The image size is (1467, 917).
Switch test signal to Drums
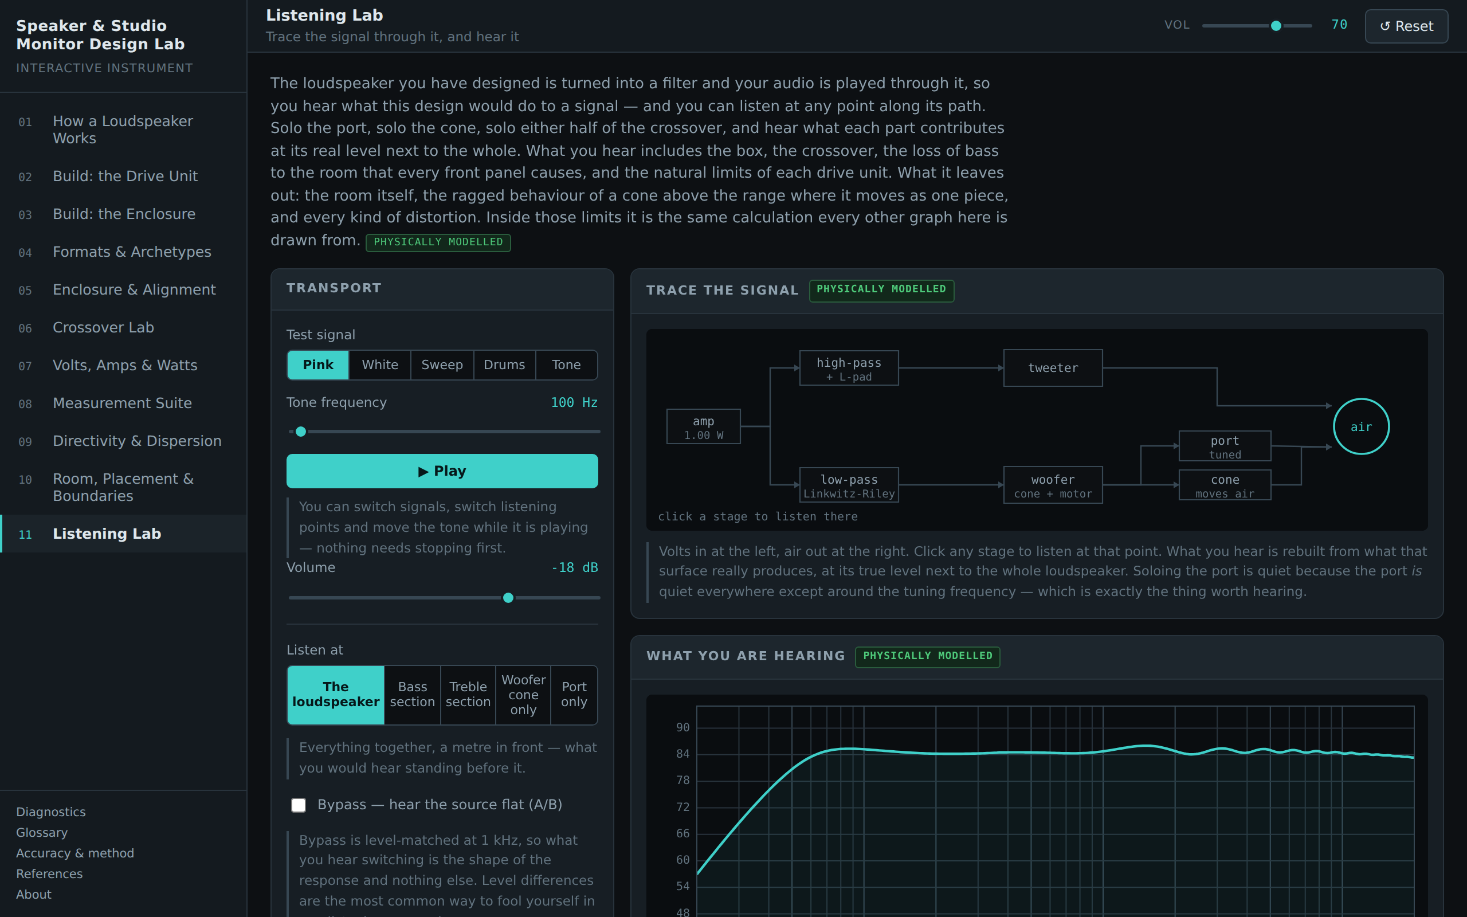pyautogui.click(x=504, y=365)
